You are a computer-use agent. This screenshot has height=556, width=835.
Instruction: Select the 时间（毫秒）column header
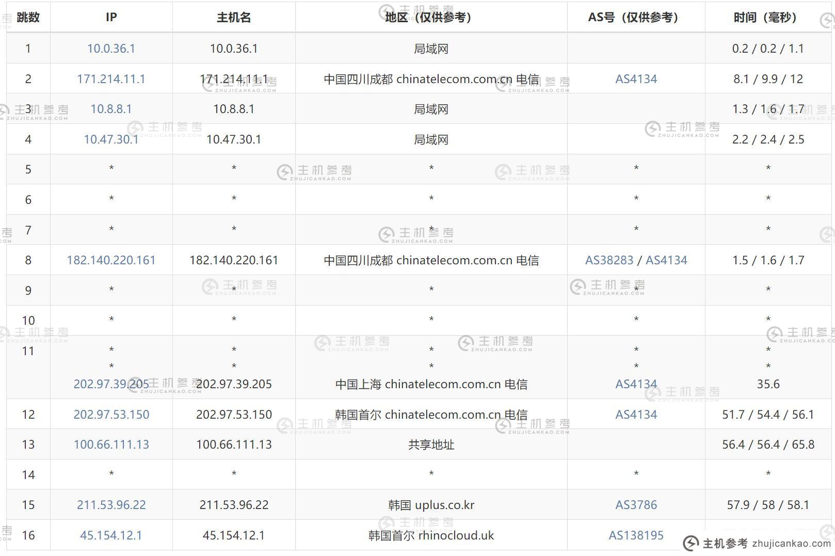coord(768,17)
